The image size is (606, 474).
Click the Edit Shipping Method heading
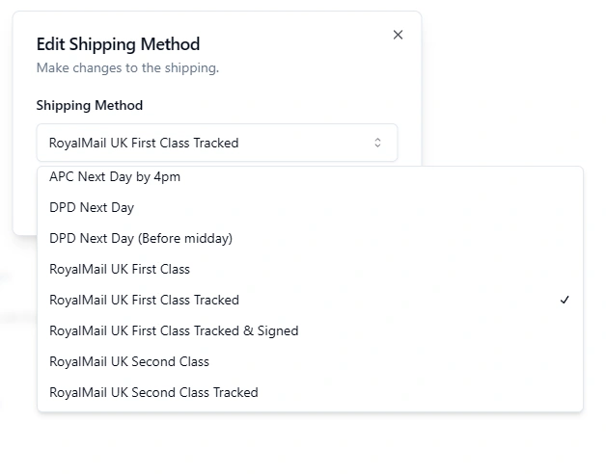pyautogui.click(x=118, y=44)
